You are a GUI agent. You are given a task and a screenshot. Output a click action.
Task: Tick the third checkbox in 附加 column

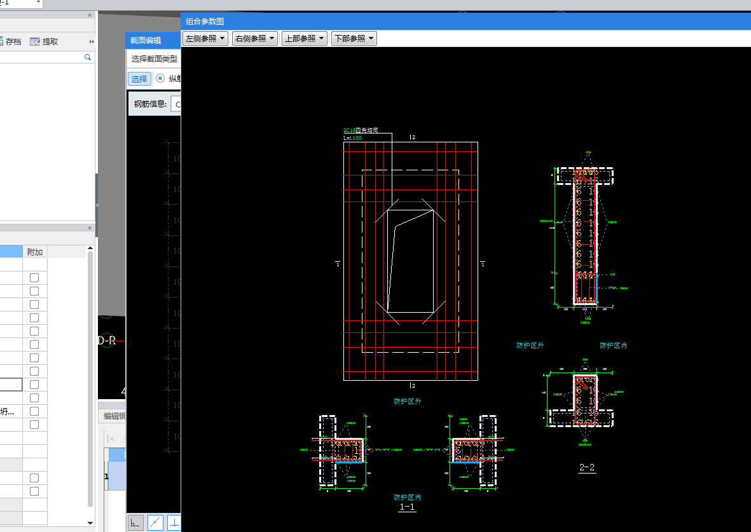[34, 304]
